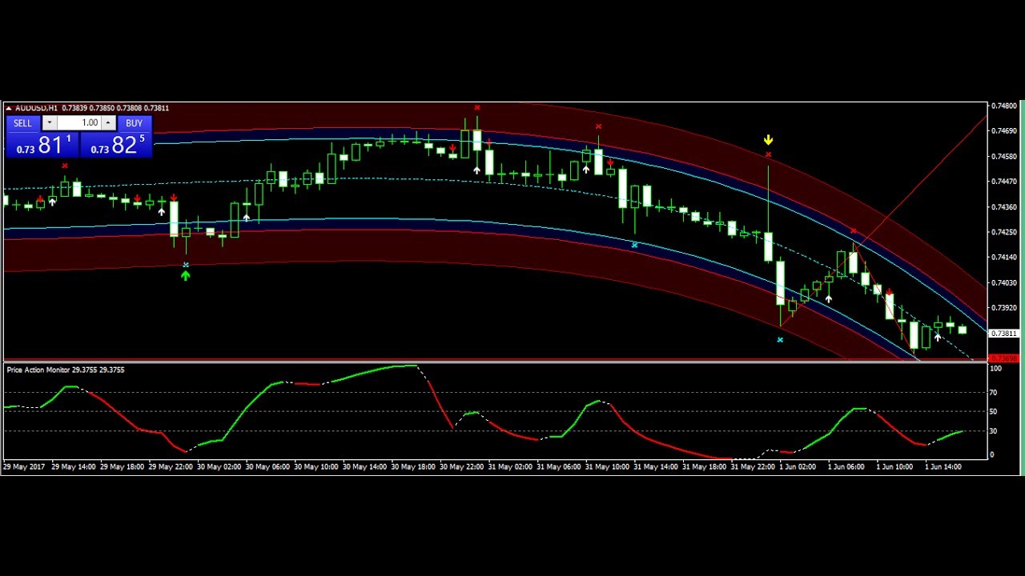The height and width of the screenshot is (576, 1025).
Task: Click the 30 May 14:00 time label
Action: (x=364, y=466)
